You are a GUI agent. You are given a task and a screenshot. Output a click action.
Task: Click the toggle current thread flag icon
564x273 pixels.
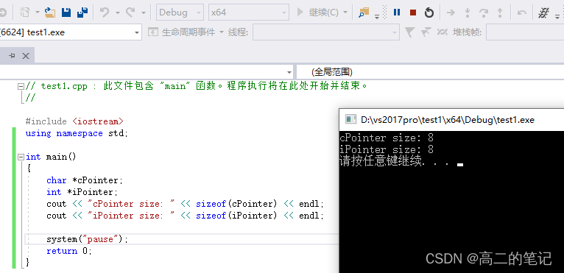coord(442,32)
